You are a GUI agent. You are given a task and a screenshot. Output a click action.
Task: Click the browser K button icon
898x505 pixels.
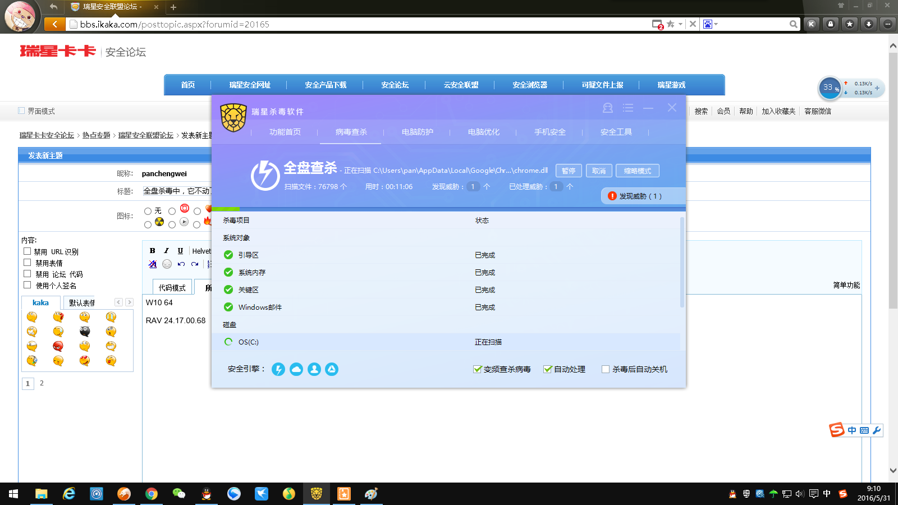click(812, 24)
